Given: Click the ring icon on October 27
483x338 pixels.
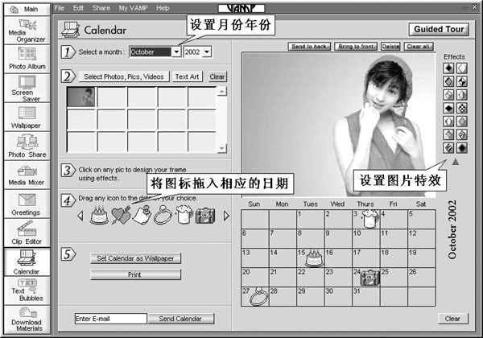Looking at the screenshot, I should tap(259, 296).
